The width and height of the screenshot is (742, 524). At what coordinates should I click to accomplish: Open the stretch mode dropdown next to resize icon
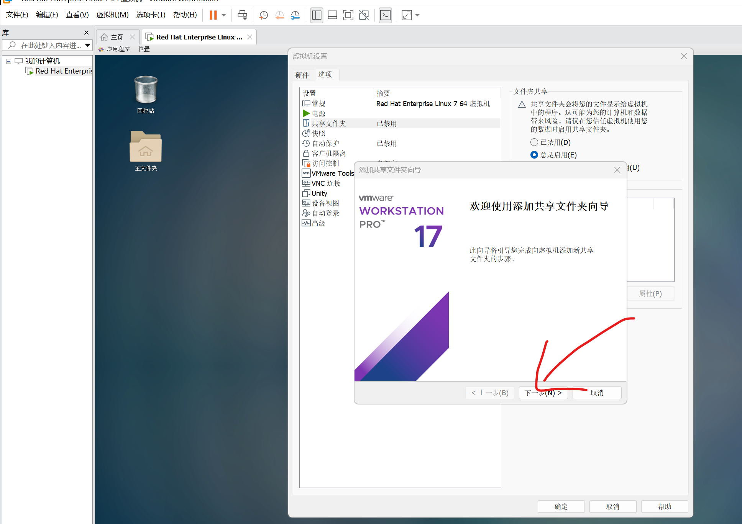(x=417, y=15)
